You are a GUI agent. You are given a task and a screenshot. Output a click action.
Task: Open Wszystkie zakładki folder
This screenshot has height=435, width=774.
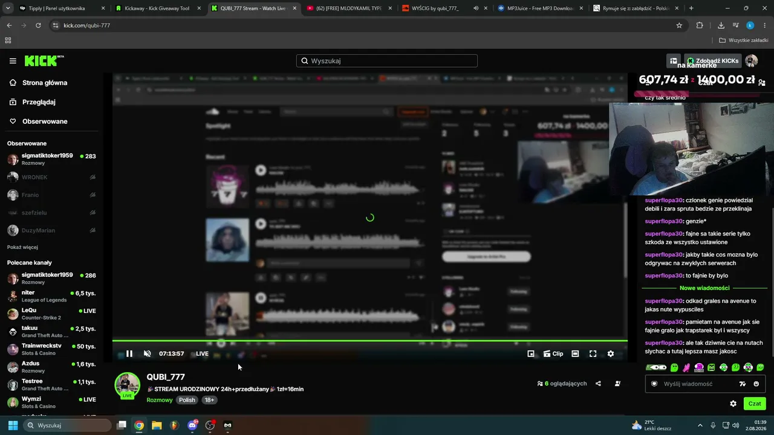744,40
